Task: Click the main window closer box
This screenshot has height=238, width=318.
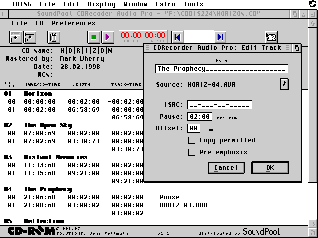Action: pyautogui.click(x=4, y=14)
